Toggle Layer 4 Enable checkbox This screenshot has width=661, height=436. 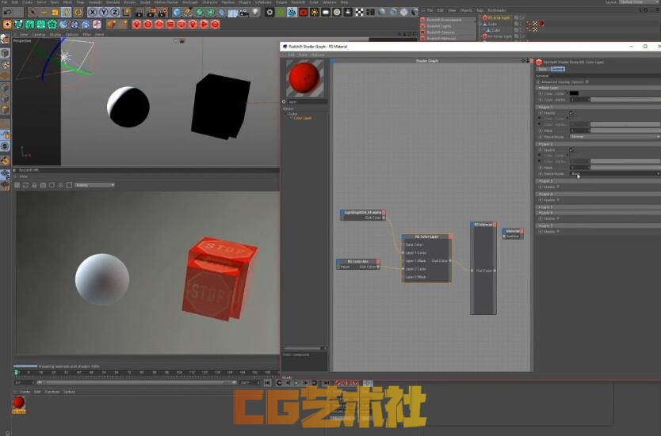[558, 200]
